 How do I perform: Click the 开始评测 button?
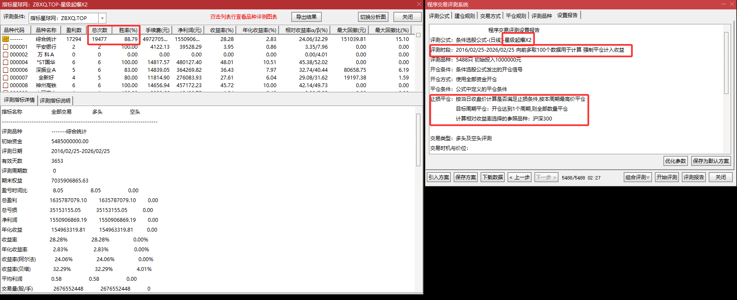click(667, 177)
